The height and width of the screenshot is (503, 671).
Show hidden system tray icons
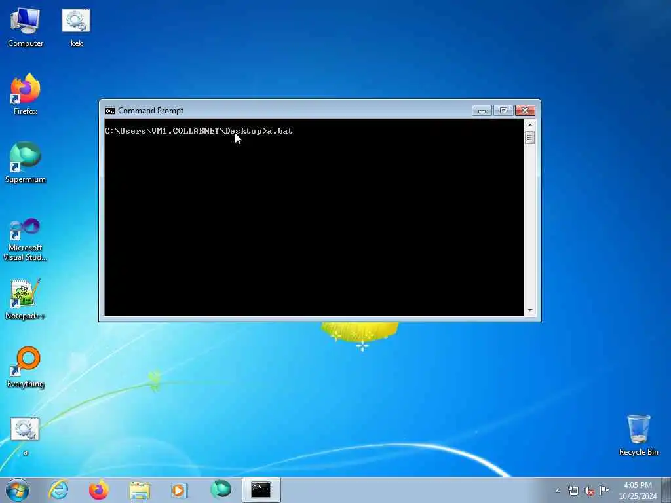pos(557,491)
